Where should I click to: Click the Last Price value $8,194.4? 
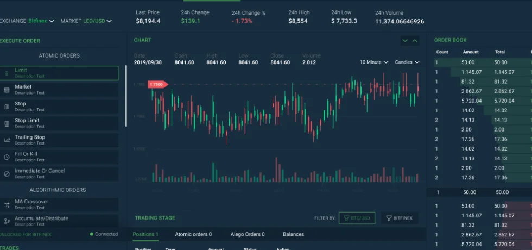coord(148,21)
